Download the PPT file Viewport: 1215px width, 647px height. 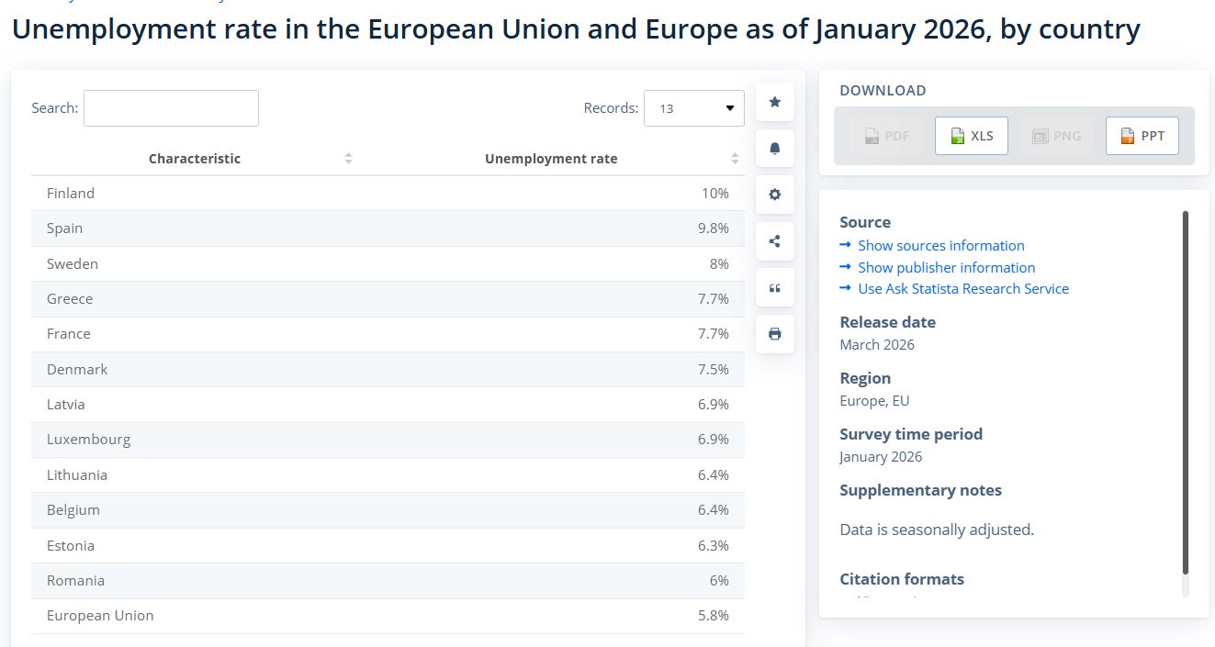tap(1142, 136)
